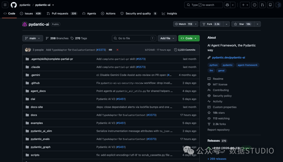Screen dimensions: 283x162
Task: Click the create new plus icon
Action: [x=245, y=5]
